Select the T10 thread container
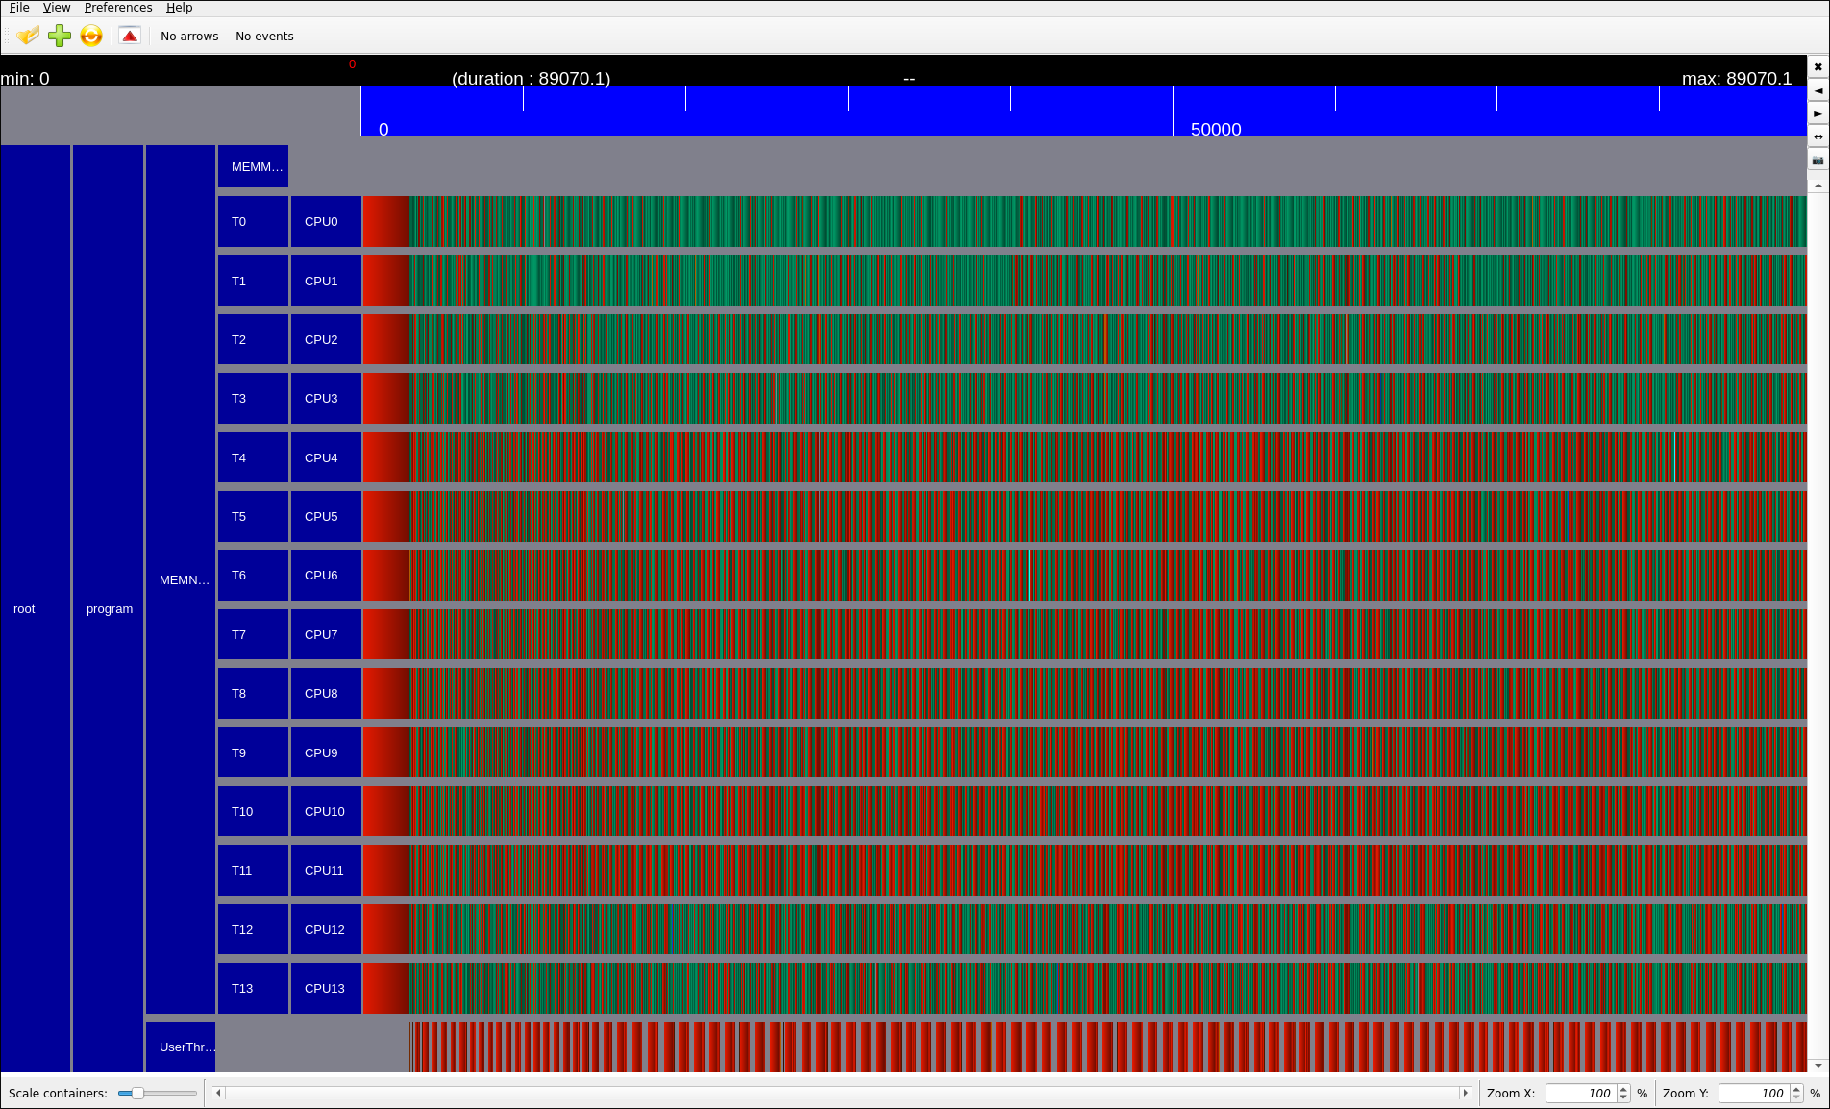1830x1109 pixels. click(253, 811)
